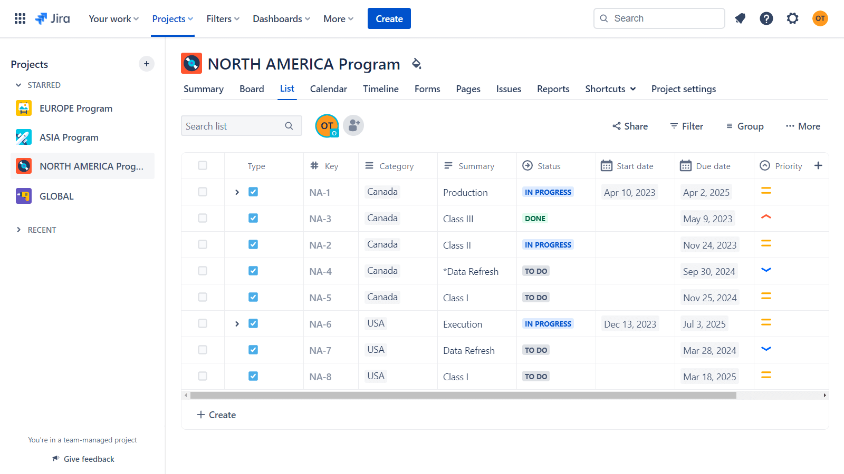Expand the NA-6 Execution row chevron
The image size is (844, 474).
point(236,323)
